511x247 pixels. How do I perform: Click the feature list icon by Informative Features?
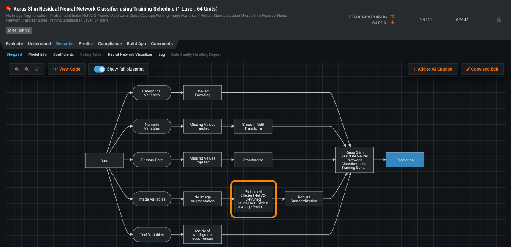click(392, 16)
